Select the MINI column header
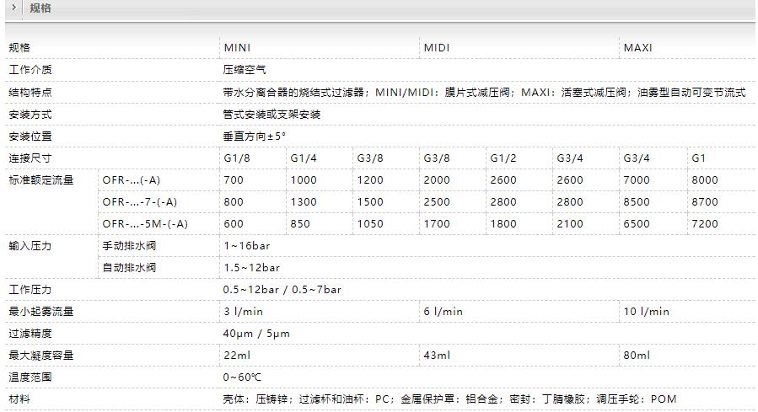Screen dimensions: 758x412 click(237, 48)
